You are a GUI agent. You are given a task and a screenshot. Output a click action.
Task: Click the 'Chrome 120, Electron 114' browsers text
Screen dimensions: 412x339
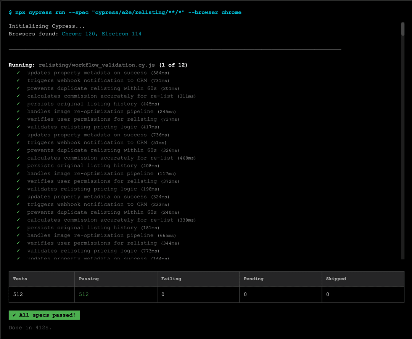pos(101,34)
